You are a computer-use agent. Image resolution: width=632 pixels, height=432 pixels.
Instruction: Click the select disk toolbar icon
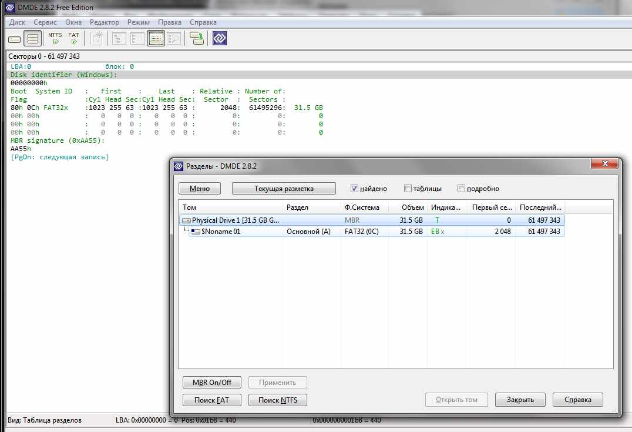pos(15,39)
